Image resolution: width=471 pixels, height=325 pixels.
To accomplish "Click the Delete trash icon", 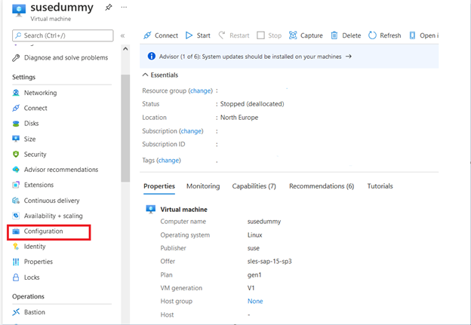I will point(334,35).
